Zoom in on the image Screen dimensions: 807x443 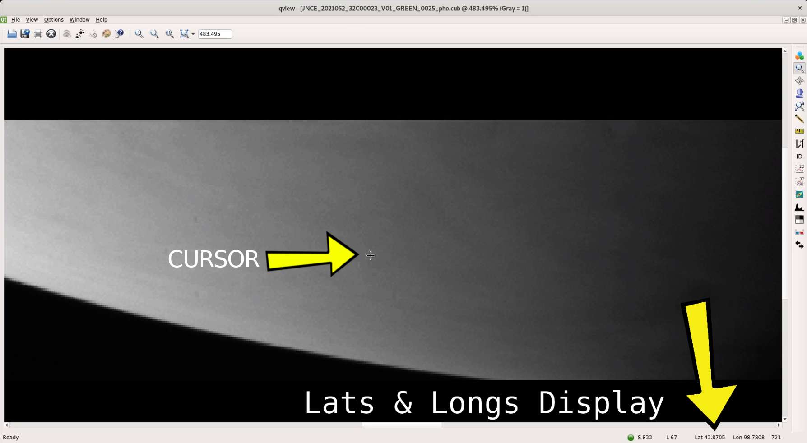[x=139, y=34]
